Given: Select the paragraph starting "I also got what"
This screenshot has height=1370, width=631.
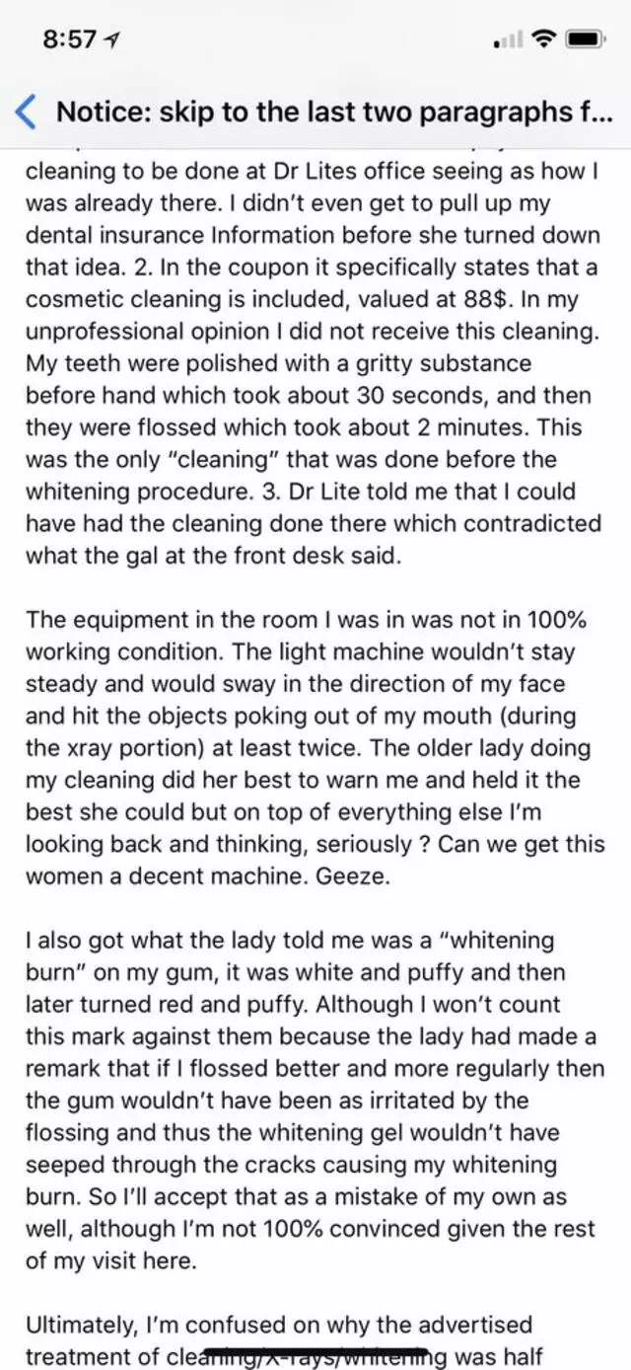Looking at the screenshot, I should pyautogui.click(x=315, y=1100).
